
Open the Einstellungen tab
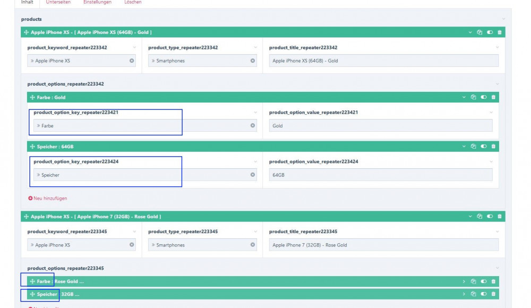(97, 3)
